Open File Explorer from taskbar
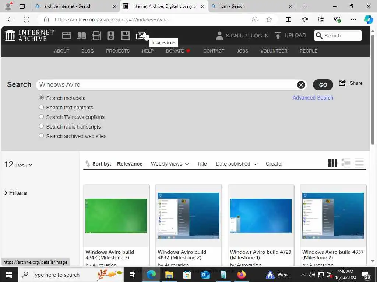377x282 pixels. [x=169, y=275]
